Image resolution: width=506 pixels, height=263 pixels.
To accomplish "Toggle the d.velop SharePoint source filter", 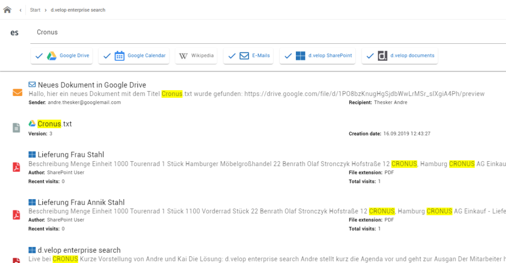I will click(x=318, y=56).
